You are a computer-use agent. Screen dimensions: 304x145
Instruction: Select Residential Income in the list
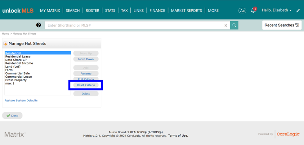[38, 63]
